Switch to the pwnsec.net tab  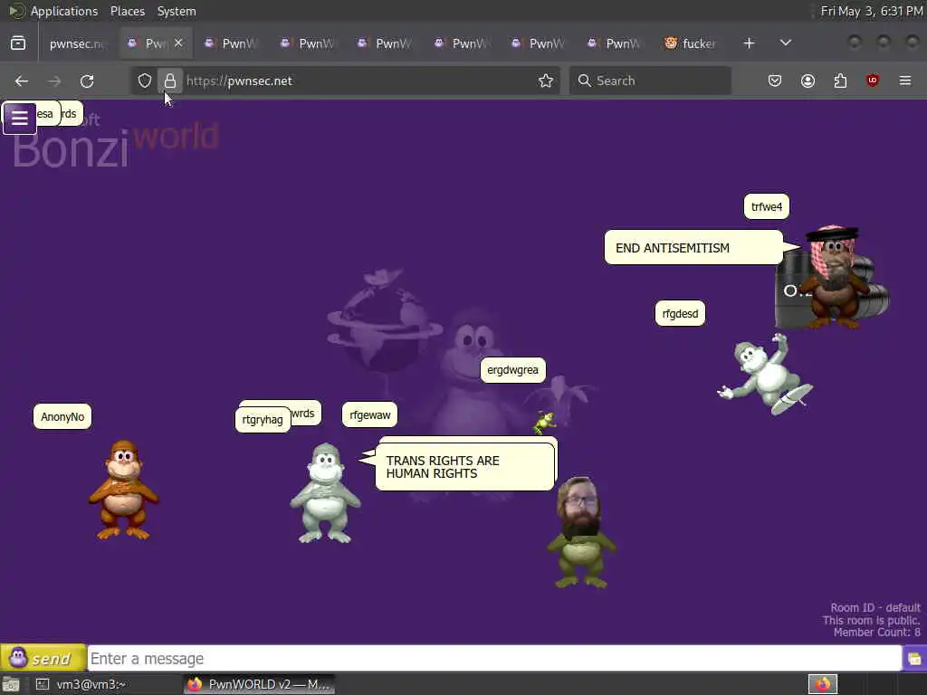(x=77, y=43)
